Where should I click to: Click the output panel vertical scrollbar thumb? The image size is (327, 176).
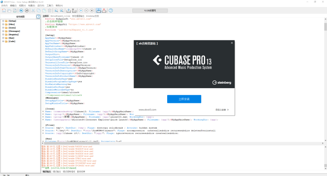click(x=325, y=165)
